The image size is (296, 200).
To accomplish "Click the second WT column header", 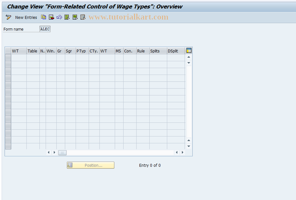I will point(107,51).
